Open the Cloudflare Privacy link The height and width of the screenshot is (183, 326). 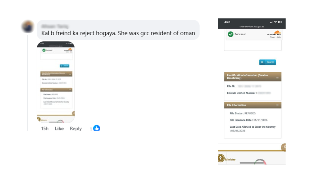273,37
